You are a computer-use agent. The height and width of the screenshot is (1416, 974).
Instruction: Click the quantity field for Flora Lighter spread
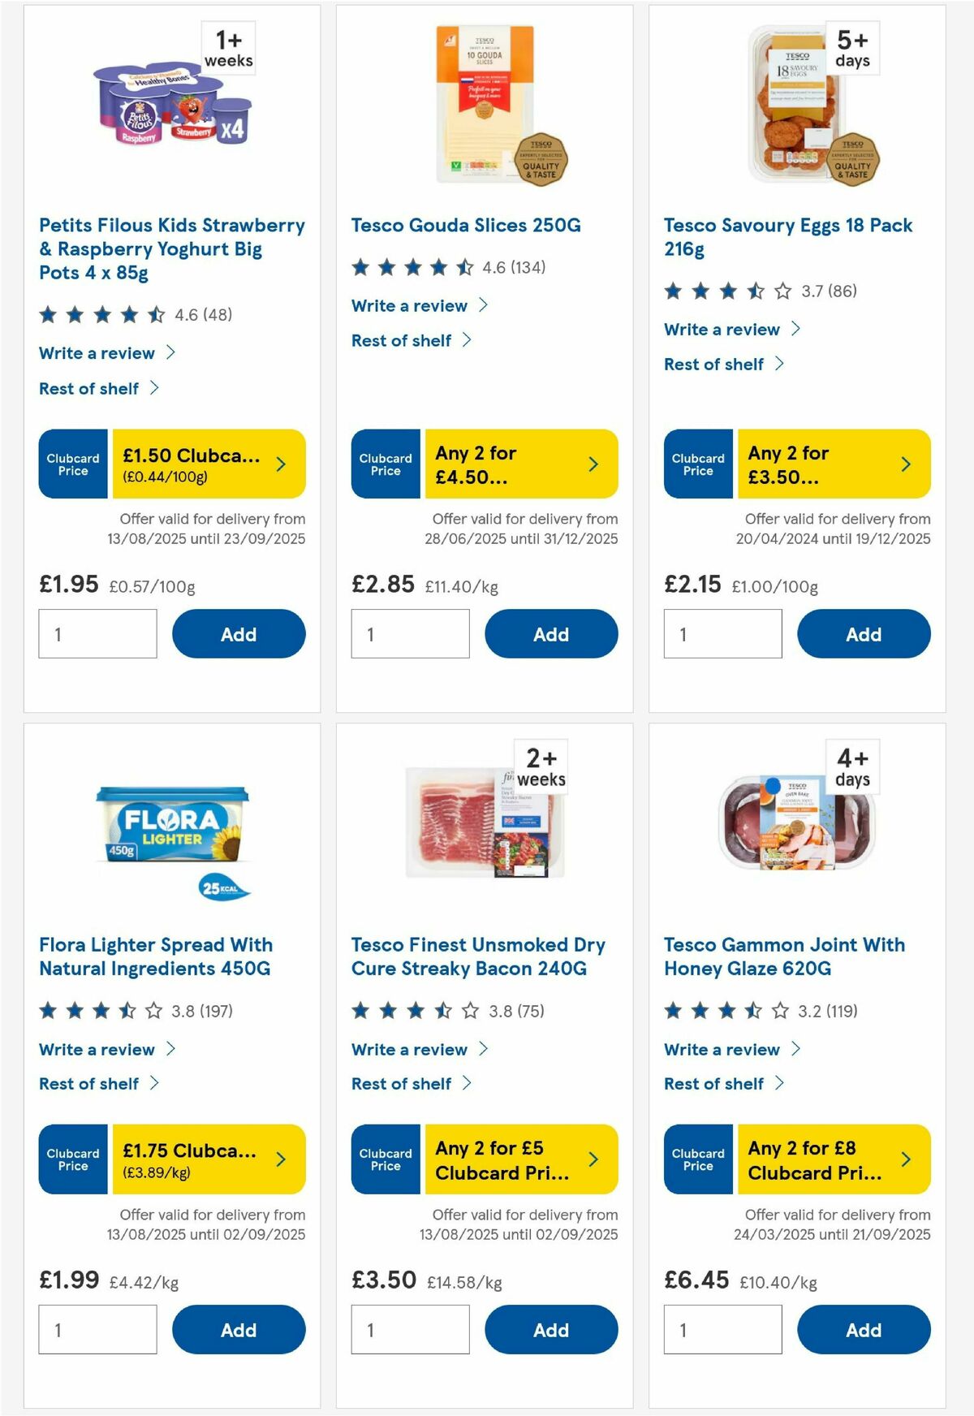97,1329
